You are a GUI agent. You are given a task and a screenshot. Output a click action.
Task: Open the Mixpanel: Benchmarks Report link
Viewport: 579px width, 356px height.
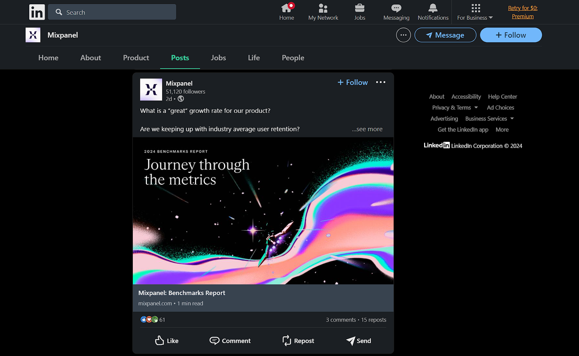point(182,293)
